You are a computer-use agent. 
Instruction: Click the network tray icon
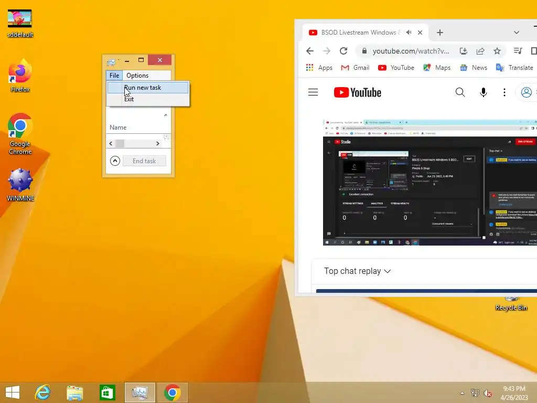(x=475, y=393)
